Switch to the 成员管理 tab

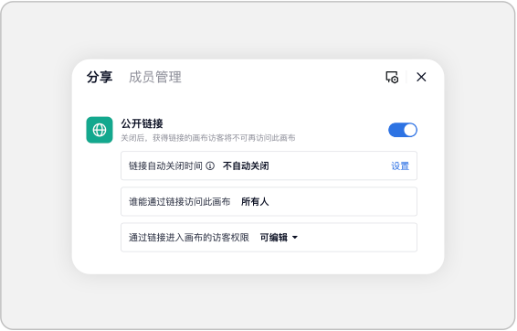(155, 77)
